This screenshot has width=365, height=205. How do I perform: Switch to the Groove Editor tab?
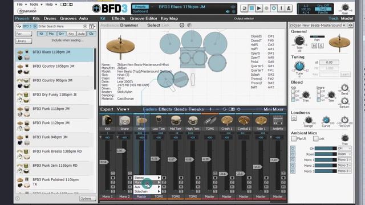(x=143, y=18)
